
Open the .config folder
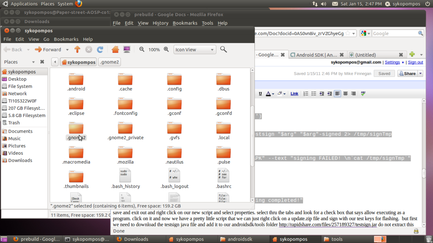(x=174, y=82)
